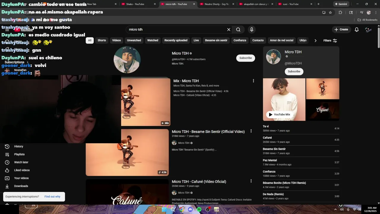
Task: Open the History sidebar item
Action: coord(18,146)
